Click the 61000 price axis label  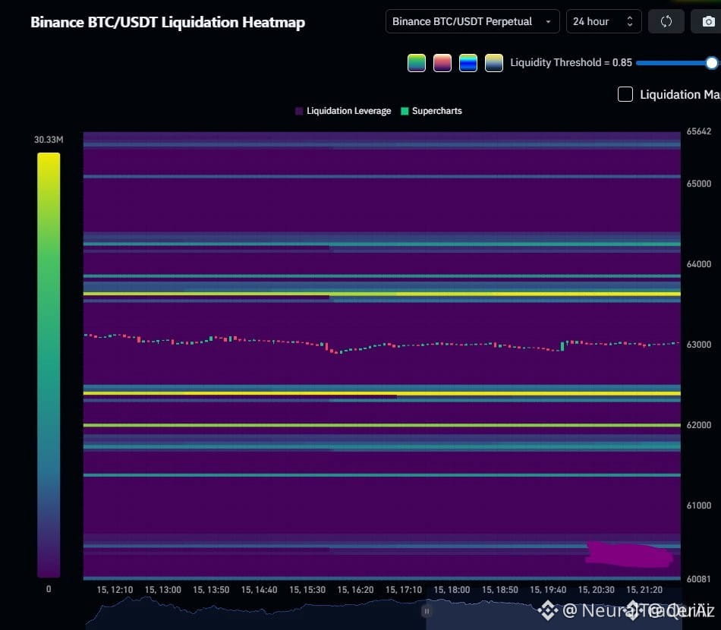[x=698, y=506]
